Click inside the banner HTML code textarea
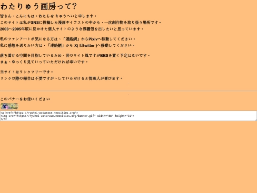257x193 pixels. pyautogui.click(x=128, y=116)
